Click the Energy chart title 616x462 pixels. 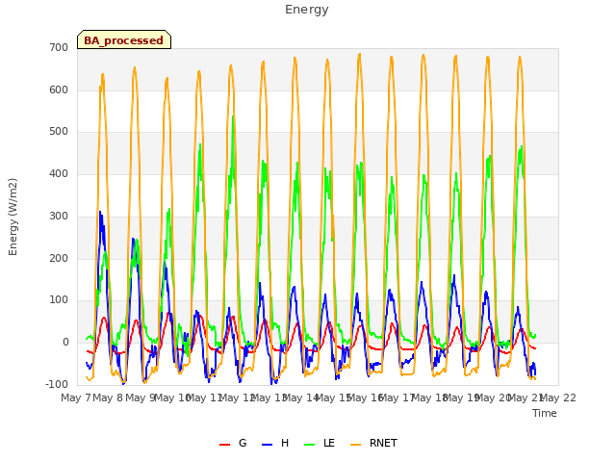coord(307,10)
